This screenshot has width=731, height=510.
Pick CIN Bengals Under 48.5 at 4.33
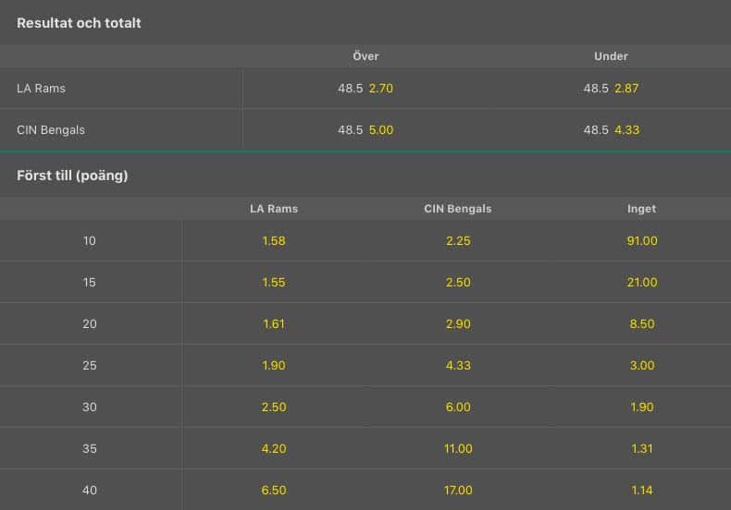[611, 130]
